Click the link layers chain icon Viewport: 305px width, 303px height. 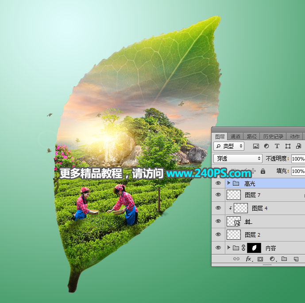click(236, 259)
